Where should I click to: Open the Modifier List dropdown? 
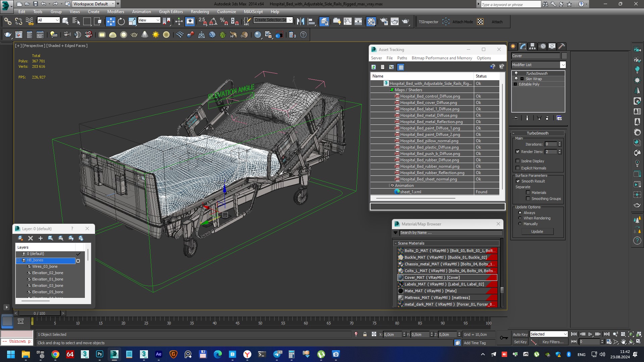point(563,65)
